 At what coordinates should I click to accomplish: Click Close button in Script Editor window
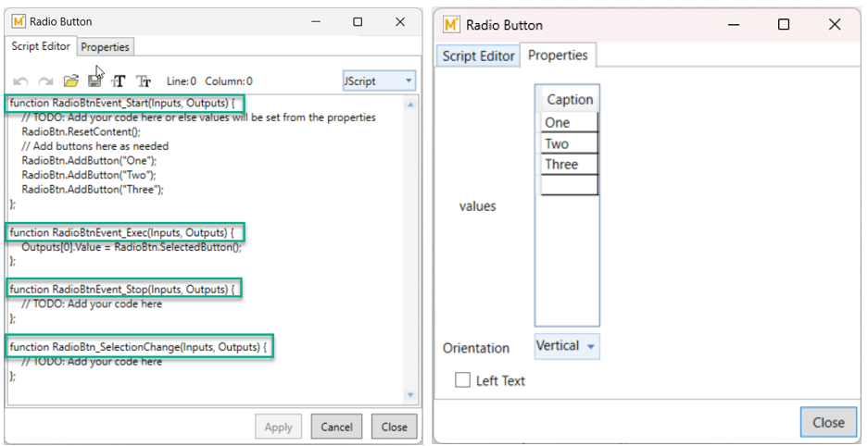394,427
